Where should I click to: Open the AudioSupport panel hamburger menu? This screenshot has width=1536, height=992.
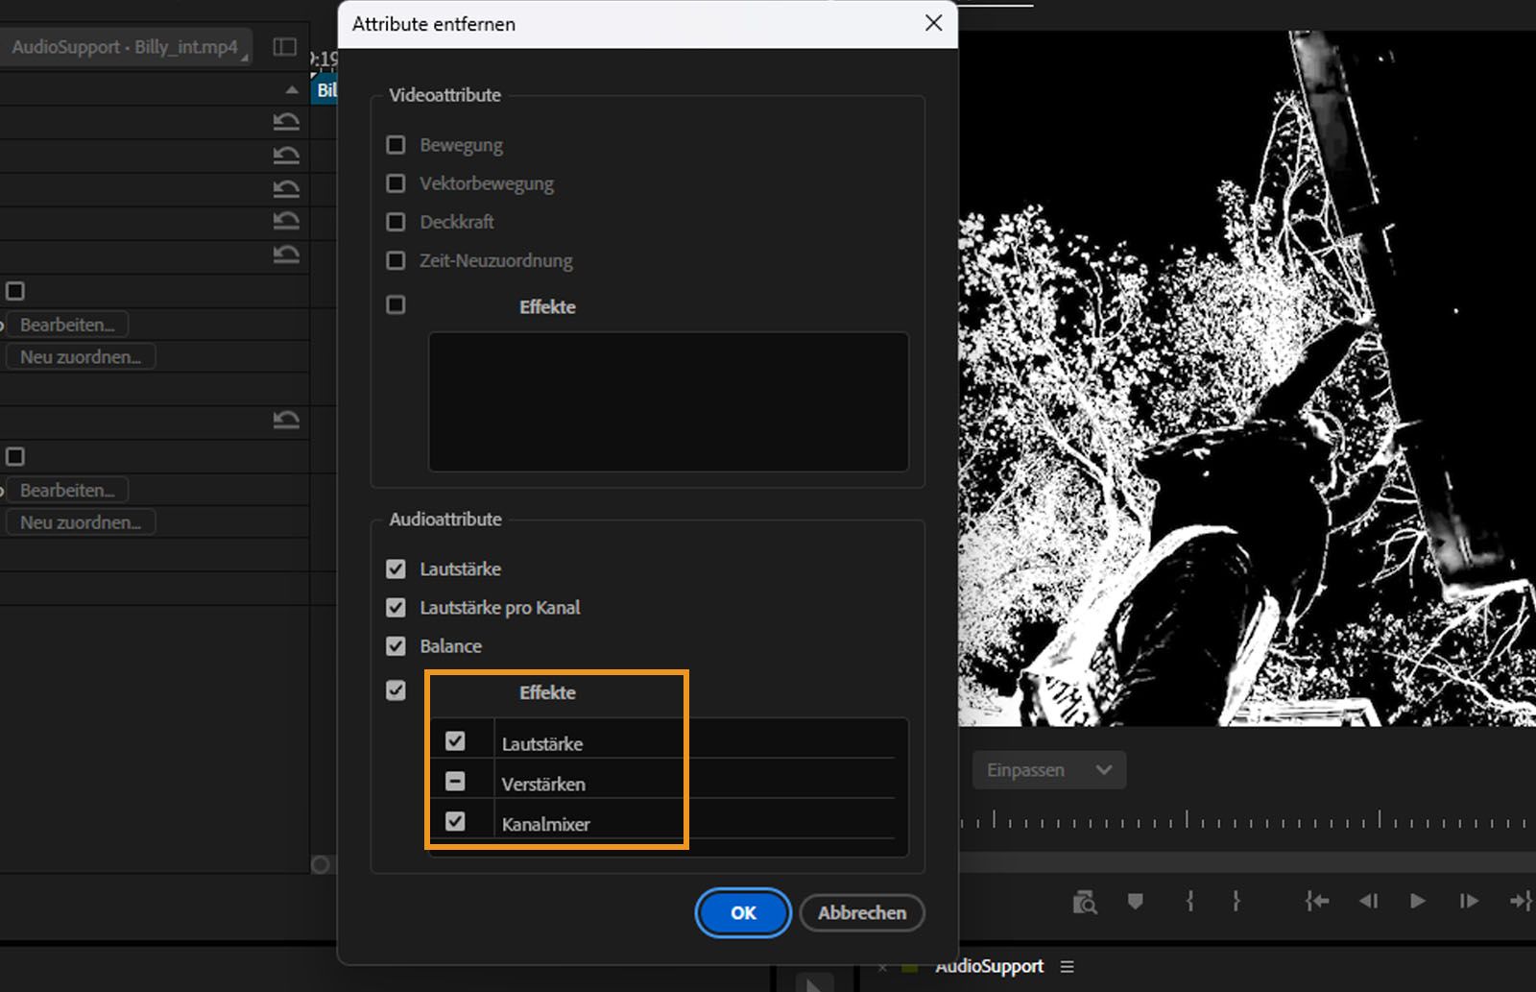tap(1068, 966)
